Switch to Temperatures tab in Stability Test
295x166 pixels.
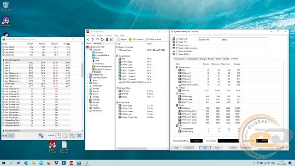click(180, 59)
